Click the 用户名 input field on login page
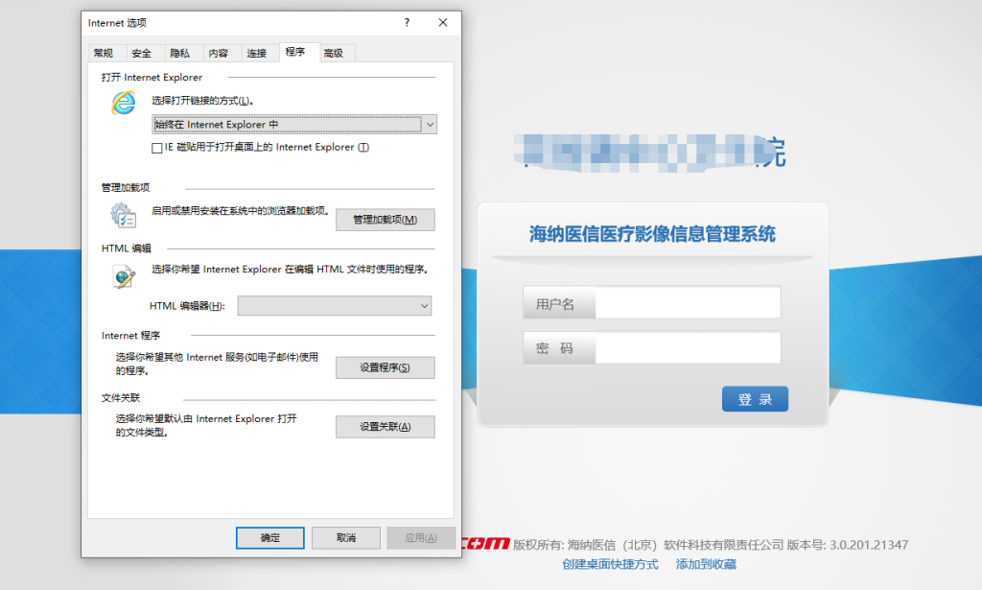 click(x=688, y=303)
